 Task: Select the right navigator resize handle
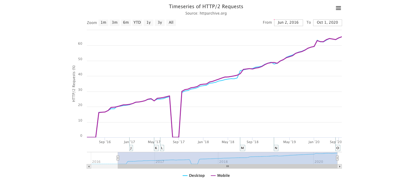pos(337,158)
